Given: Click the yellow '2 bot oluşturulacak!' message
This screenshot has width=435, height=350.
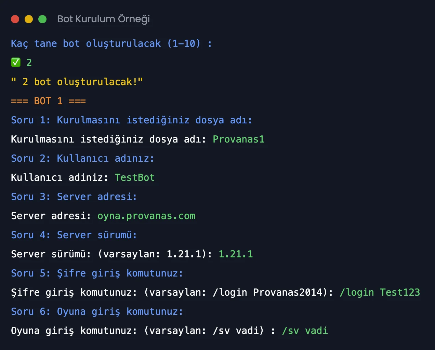Looking at the screenshot, I should click(x=77, y=82).
